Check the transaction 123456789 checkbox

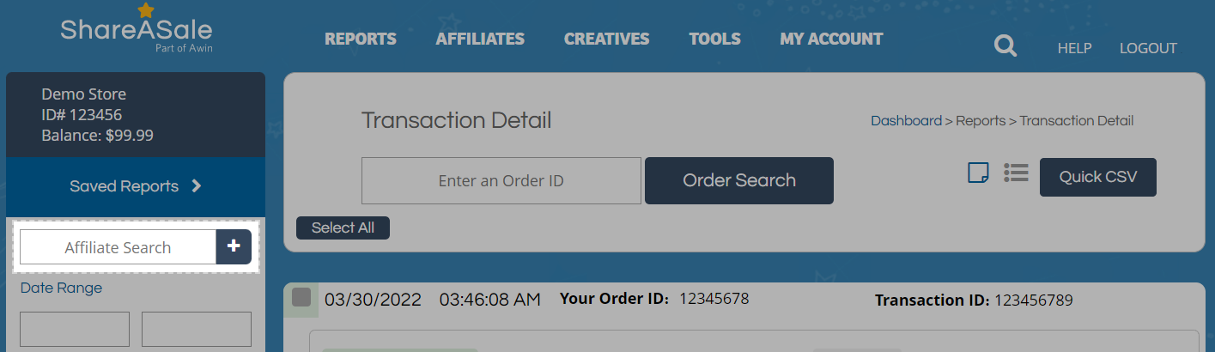pyautogui.click(x=301, y=298)
